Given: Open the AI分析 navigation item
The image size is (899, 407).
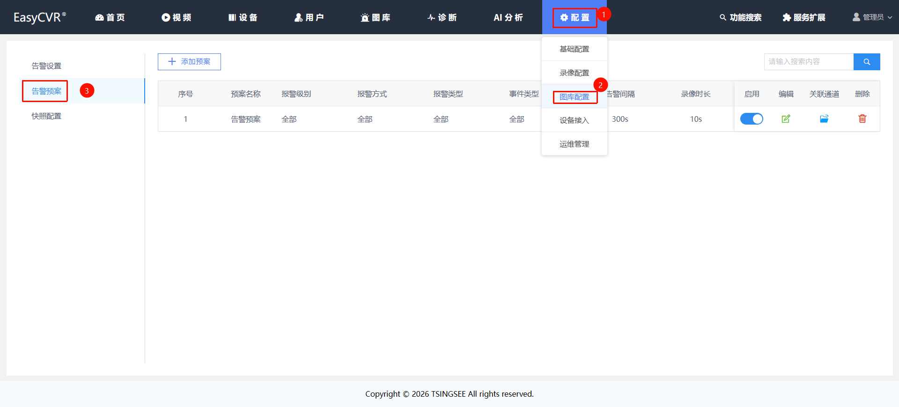Looking at the screenshot, I should (508, 17).
